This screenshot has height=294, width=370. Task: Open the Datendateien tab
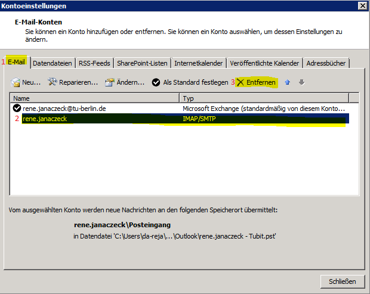[52, 63]
